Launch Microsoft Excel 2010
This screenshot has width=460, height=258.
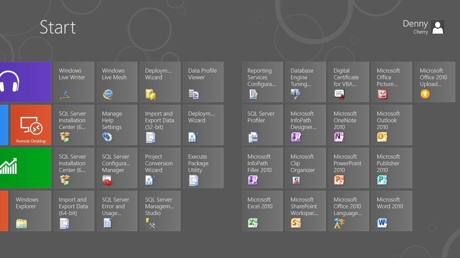pos(263,211)
